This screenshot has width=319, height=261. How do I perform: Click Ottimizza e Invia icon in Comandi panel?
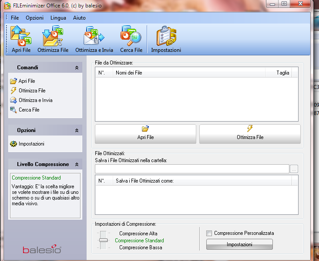[13, 100]
